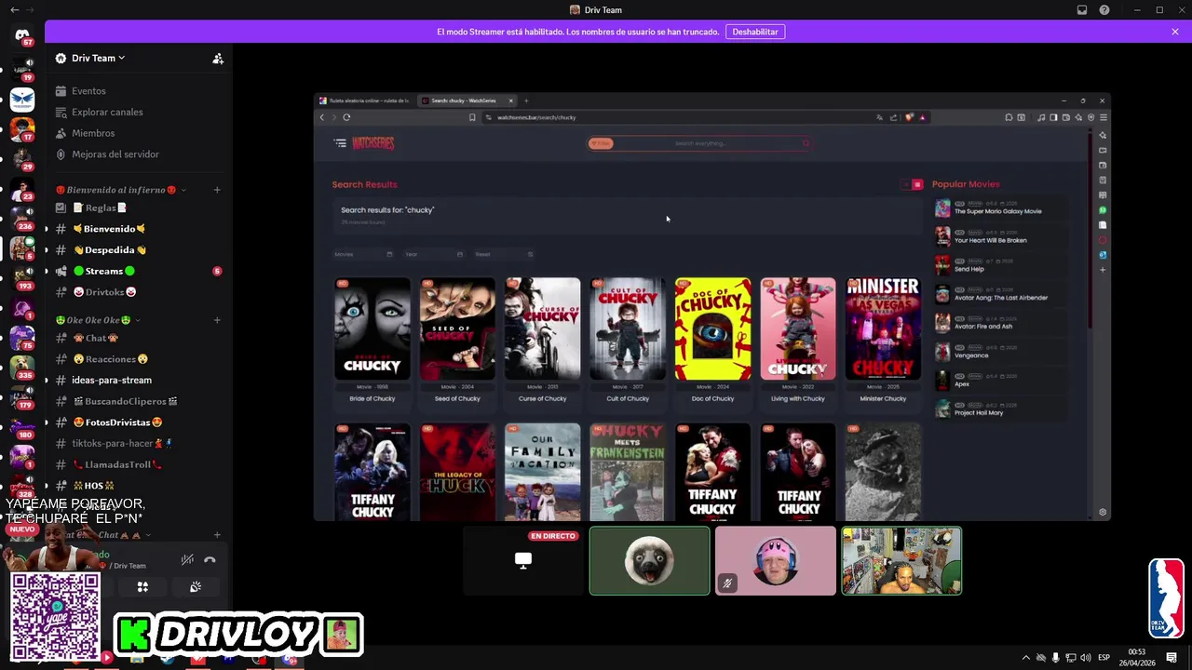Open the Bride of Chucky poster

[x=372, y=328]
